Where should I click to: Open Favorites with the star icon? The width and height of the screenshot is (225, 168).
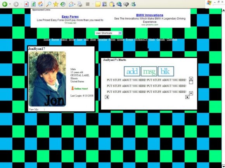[56, 4]
